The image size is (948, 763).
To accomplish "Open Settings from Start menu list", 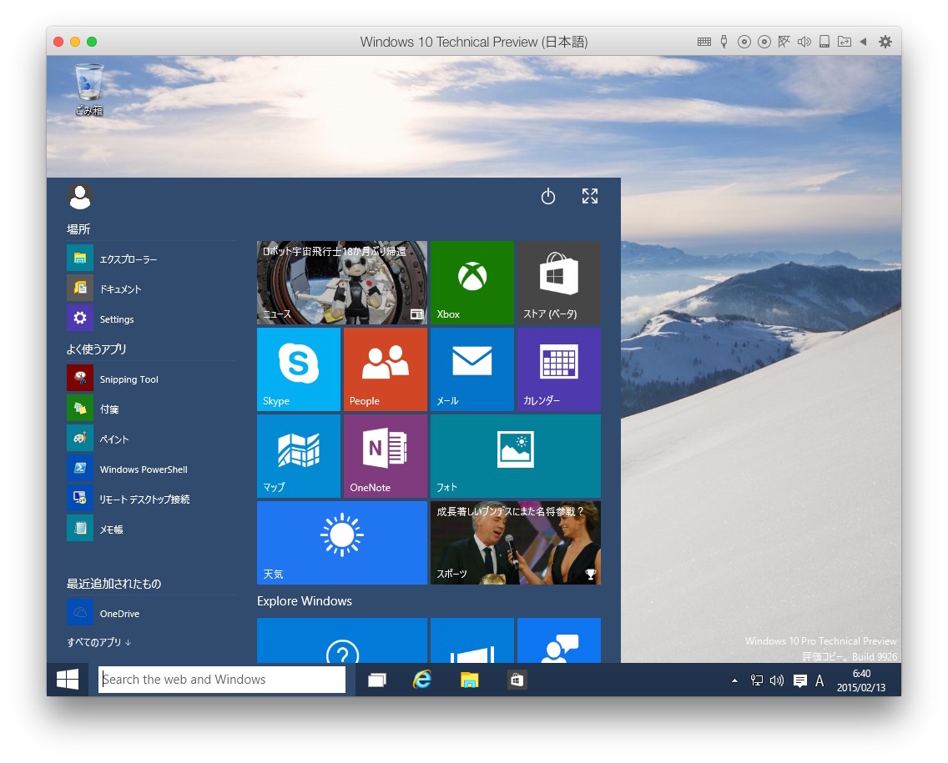I will click(151, 319).
